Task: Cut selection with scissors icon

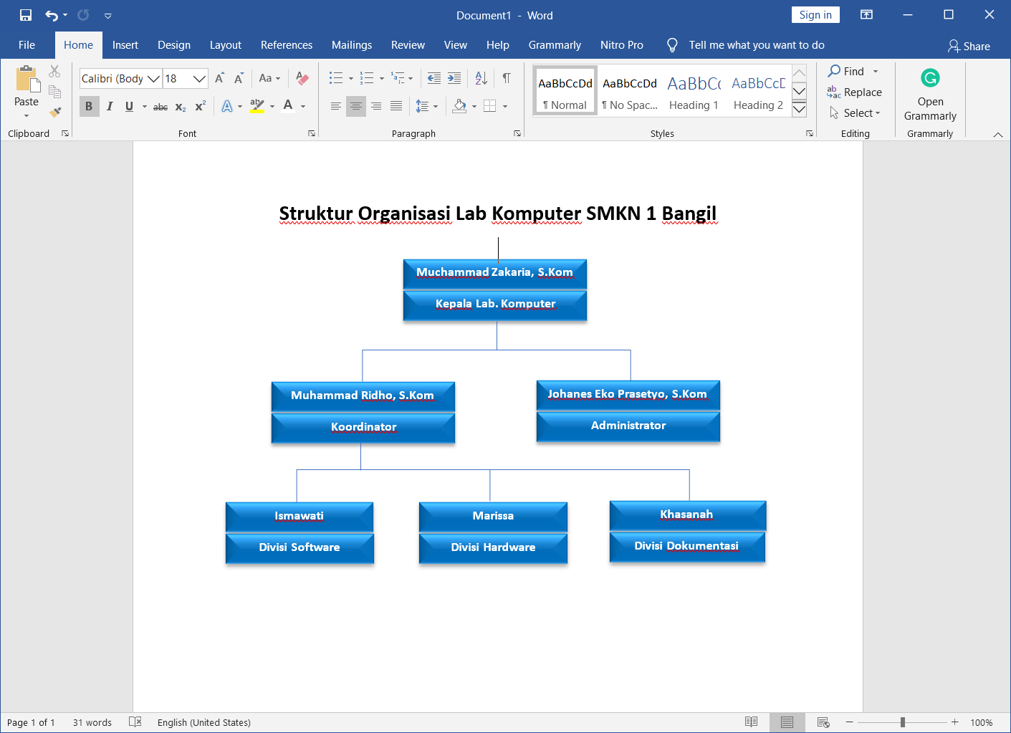Action: [x=54, y=71]
